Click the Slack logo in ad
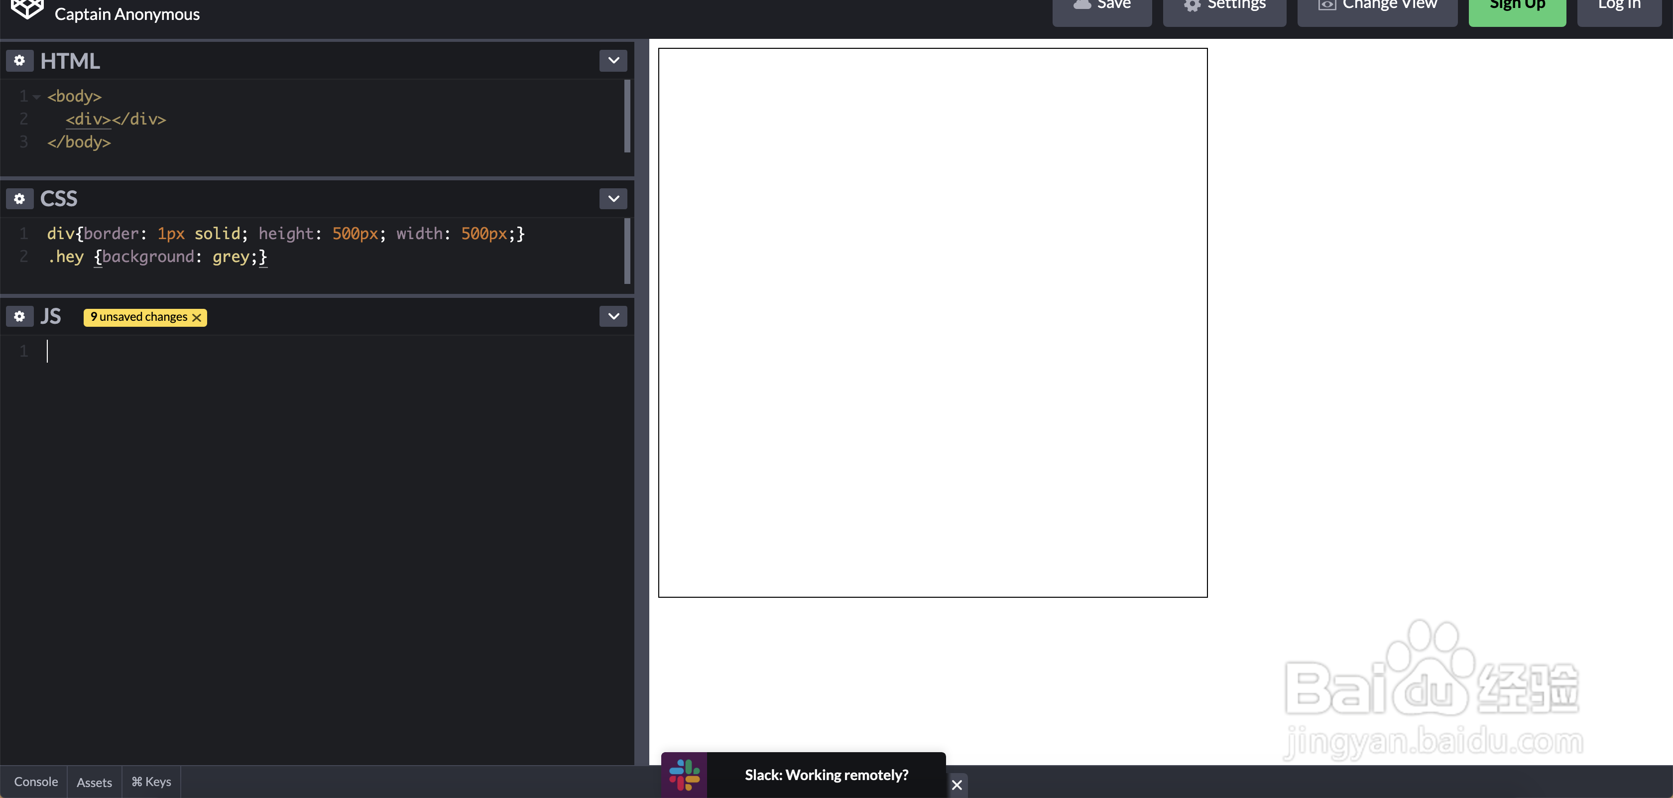This screenshot has height=798, width=1673. [x=684, y=775]
